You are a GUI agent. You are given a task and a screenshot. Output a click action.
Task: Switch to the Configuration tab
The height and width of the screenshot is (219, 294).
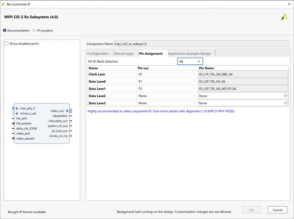98,53
